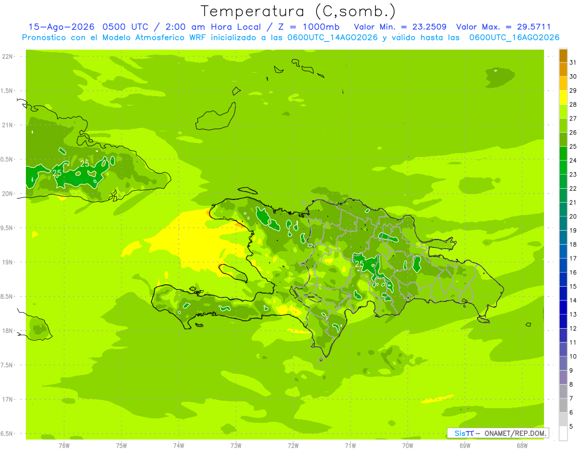586x452 pixels.
Task: Pick the gray legend swatch between 6 and 7
Action: [563, 406]
